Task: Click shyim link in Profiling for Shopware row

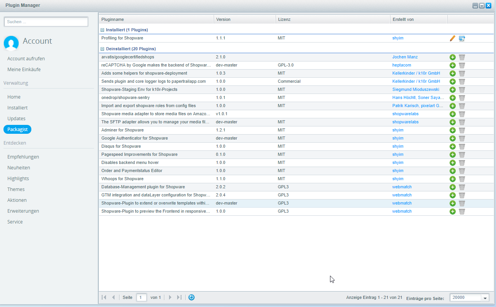Action: pyautogui.click(x=398, y=38)
